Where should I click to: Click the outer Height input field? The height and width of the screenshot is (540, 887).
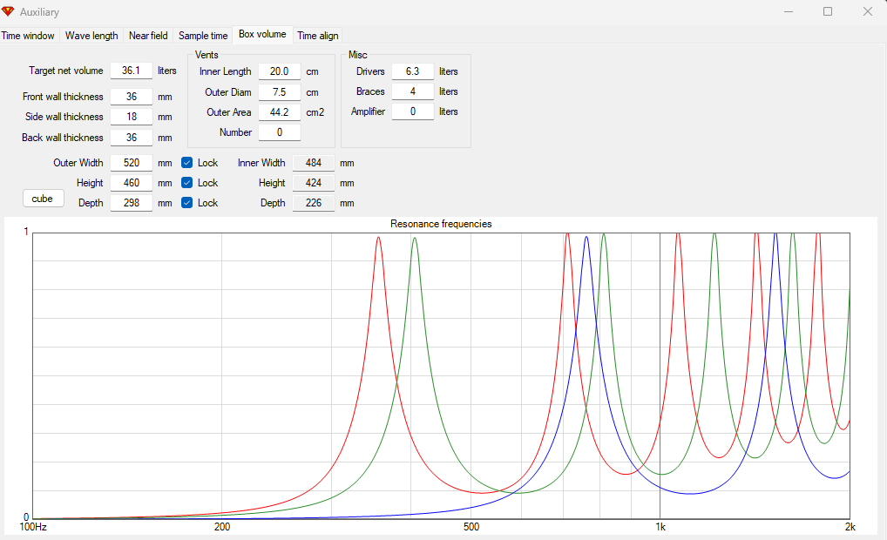click(x=132, y=183)
